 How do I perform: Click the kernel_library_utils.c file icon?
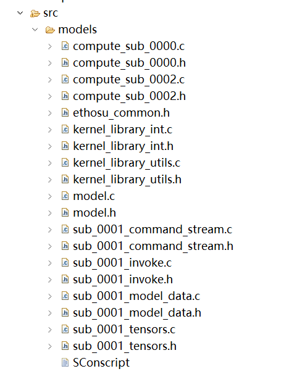click(x=65, y=163)
